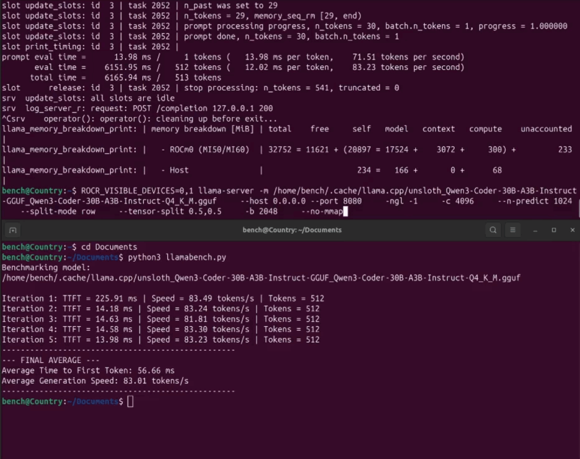Viewport: 580px width, 459px height.
Task: Maximize the bench@Country terminal window
Action: point(554,230)
